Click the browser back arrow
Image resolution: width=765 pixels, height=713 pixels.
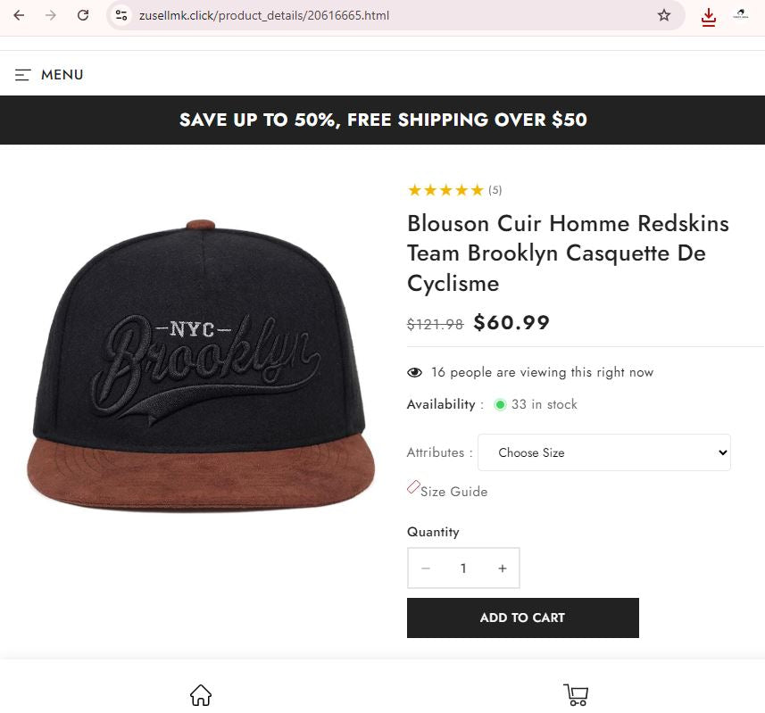18,15
